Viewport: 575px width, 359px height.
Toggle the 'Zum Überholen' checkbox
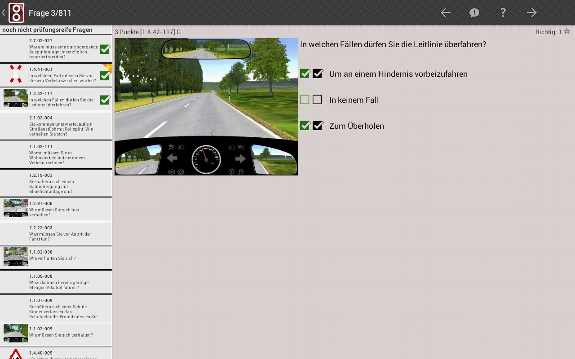pyautogui.click(x=318, y=126)
